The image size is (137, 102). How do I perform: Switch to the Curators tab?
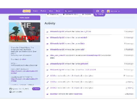pyautogui.click(x=86, y=14)
